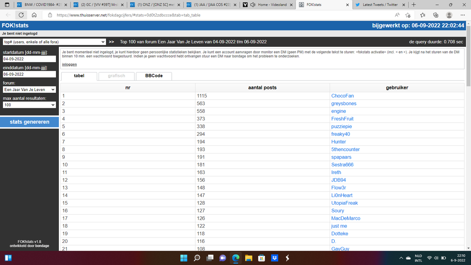The width and height of the screenshot is (471, 265).
Task: Add this page to favorites star icon
Action: (408, 15)
